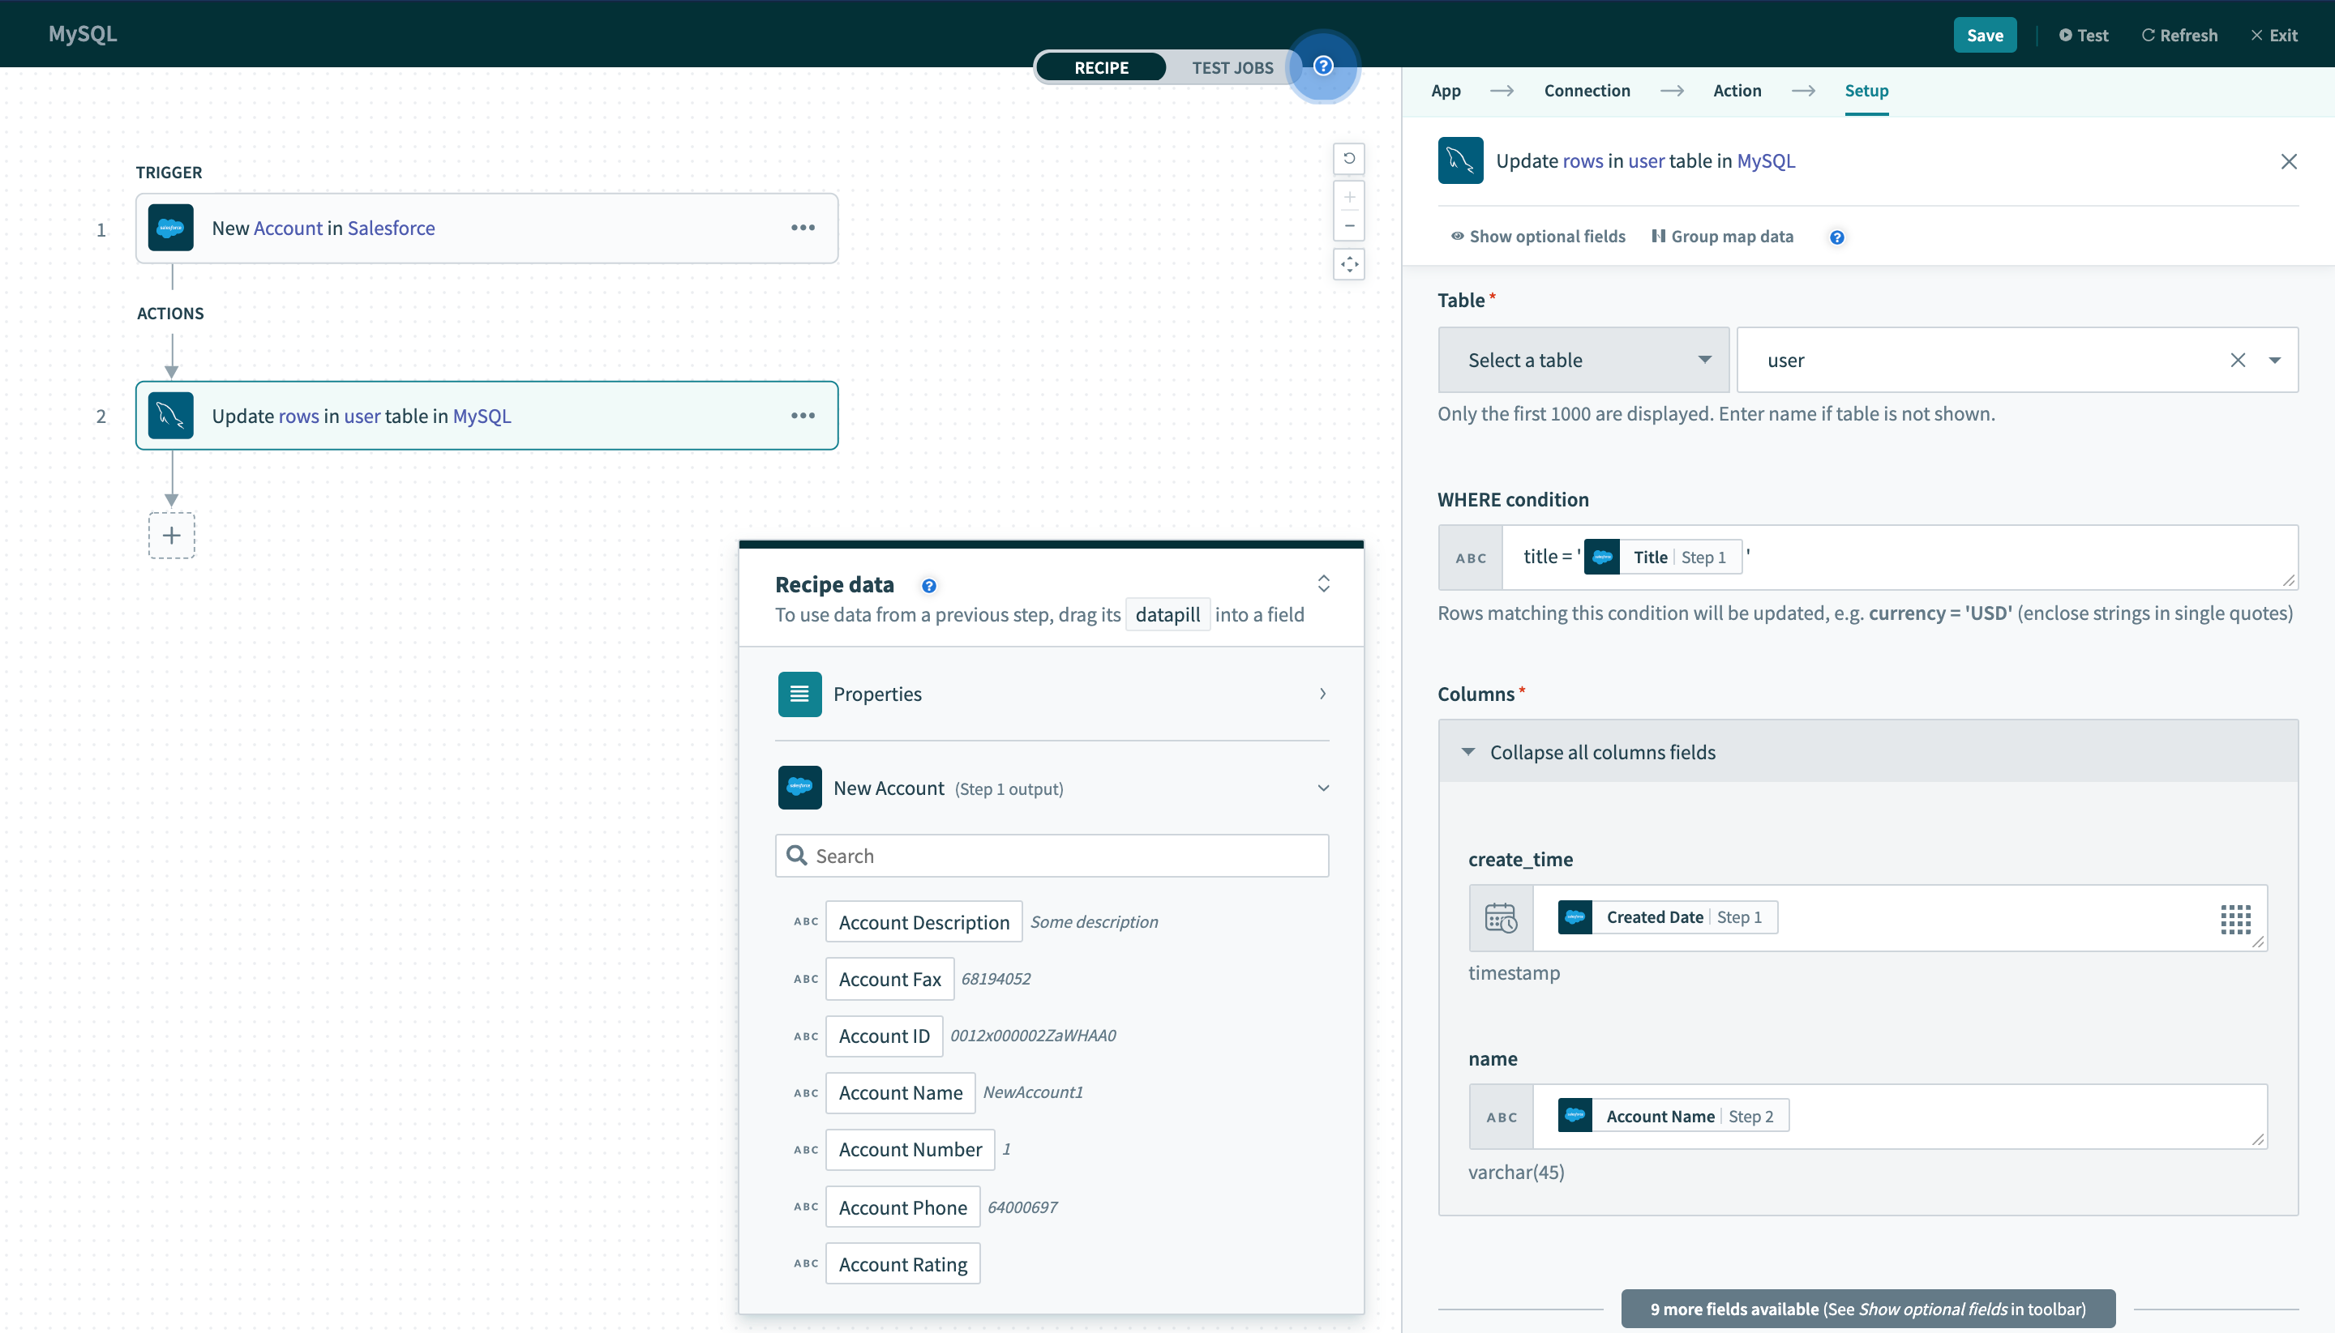
Task: Save the current recipe
Action: [1986, 32]
